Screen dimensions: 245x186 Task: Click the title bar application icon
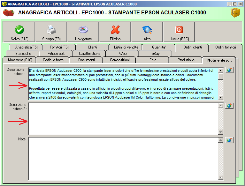[4, 4]
